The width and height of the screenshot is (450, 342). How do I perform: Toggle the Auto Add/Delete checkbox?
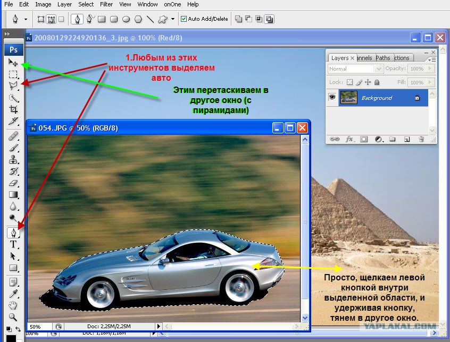tap(184, 19)
